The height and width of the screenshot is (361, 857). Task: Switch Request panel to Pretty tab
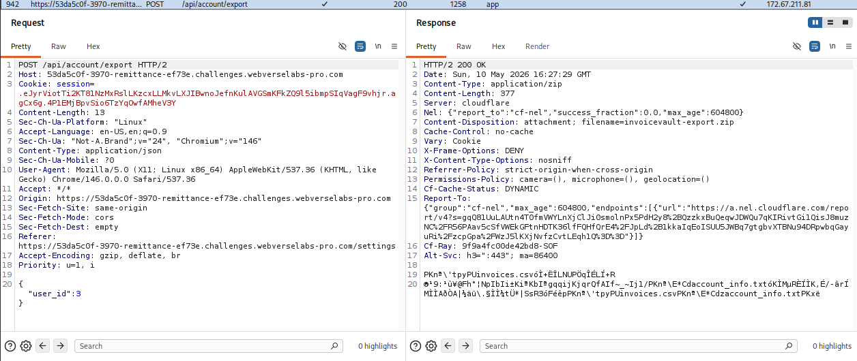(20, 46)
